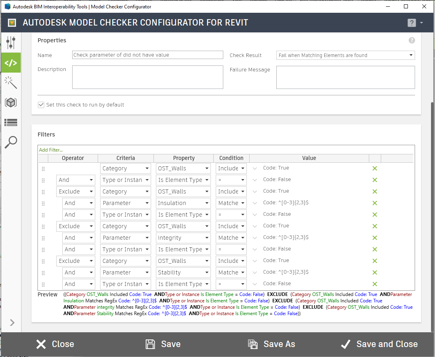Click inside the Name input field
435x357 pixels.
coord(147,55)
